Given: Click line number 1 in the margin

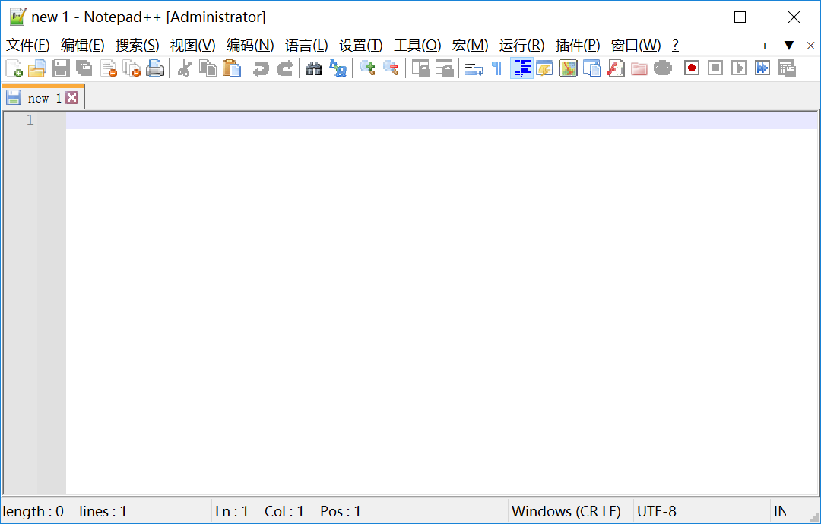Looking at the screenshot, I should [30, 119].
